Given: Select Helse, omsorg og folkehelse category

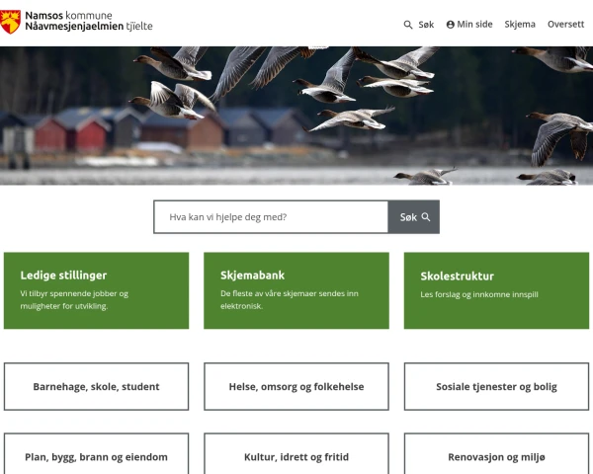Looking at the screenshot, I should click(296, 386).
